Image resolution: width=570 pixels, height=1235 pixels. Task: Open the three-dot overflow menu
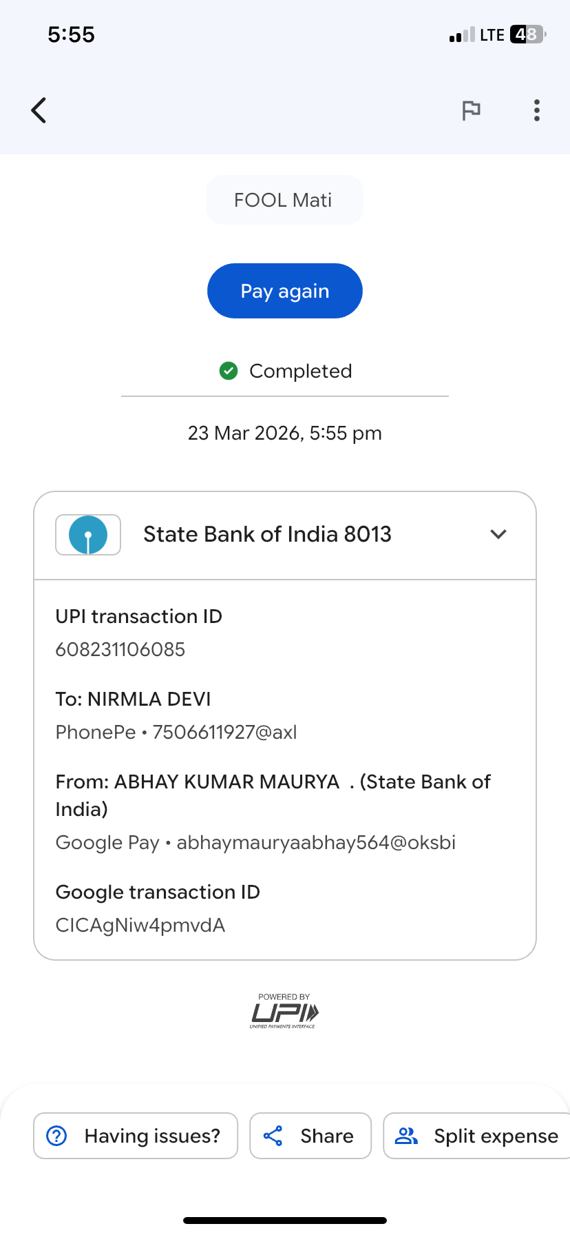(536, 110)
